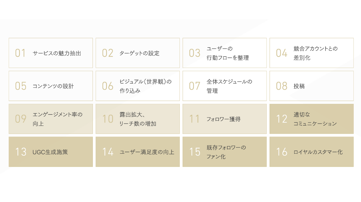Screen dimensions: 361x202
Task: Open the ユーザー満足度の向上 card
Action: click(138, 152)
